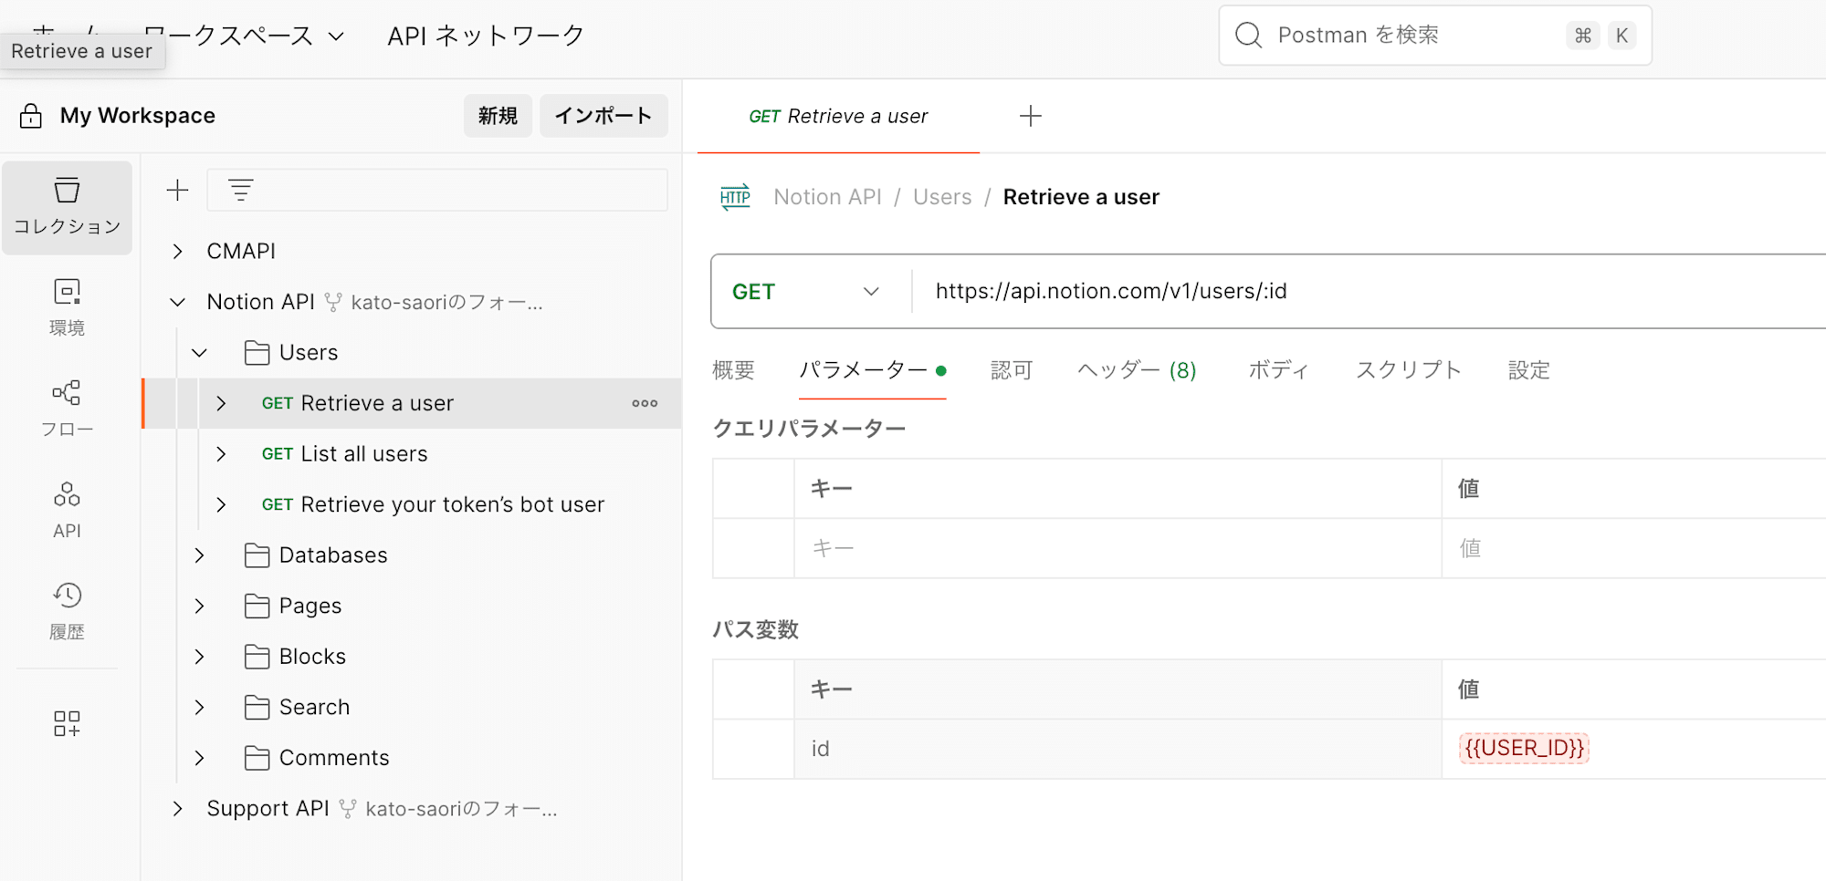Click the fork icon next to Notion API
This screenshot has height=881, width=1826.
(333, 302)
